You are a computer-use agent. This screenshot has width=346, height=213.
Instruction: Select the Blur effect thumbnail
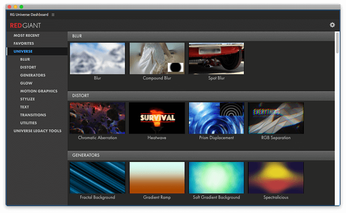[x=97, y=58]
